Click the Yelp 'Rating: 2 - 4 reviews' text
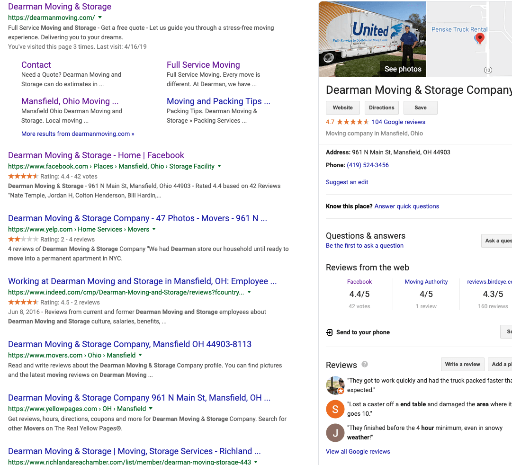 [x=68, y=239]
